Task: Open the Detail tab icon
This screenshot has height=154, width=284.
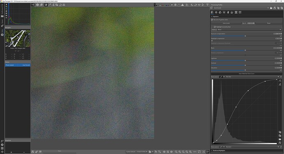Action: [216, 12]
